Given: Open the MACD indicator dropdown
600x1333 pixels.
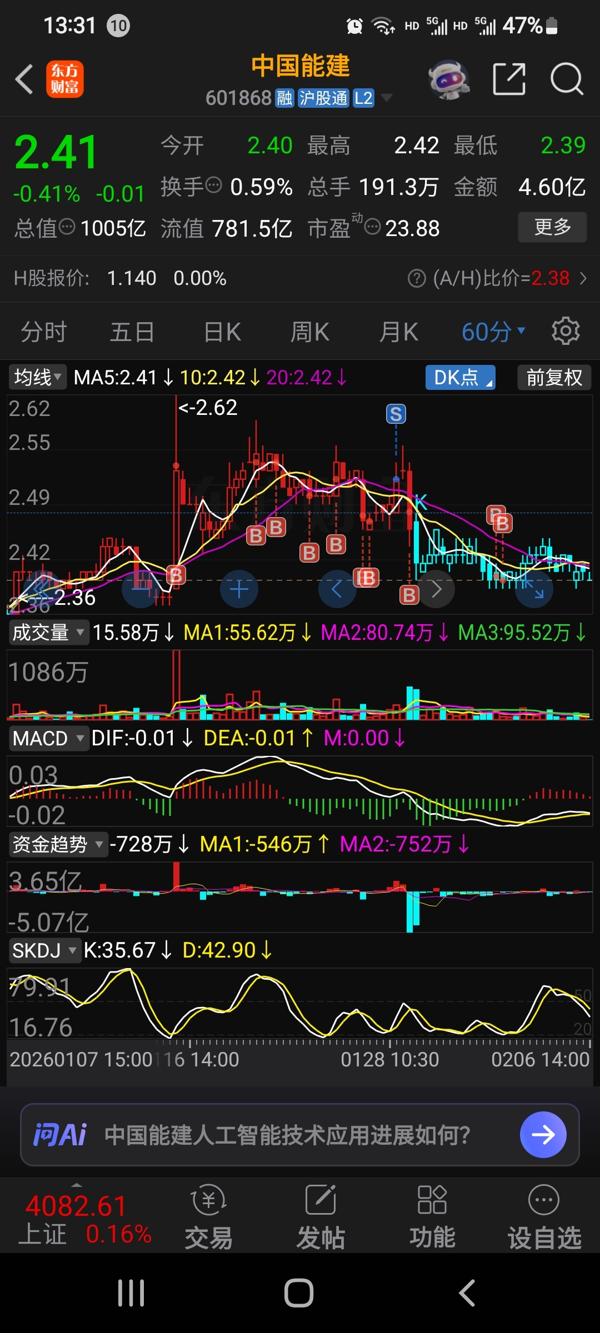Looking at the screenshot, I should (x=48, y=738).
